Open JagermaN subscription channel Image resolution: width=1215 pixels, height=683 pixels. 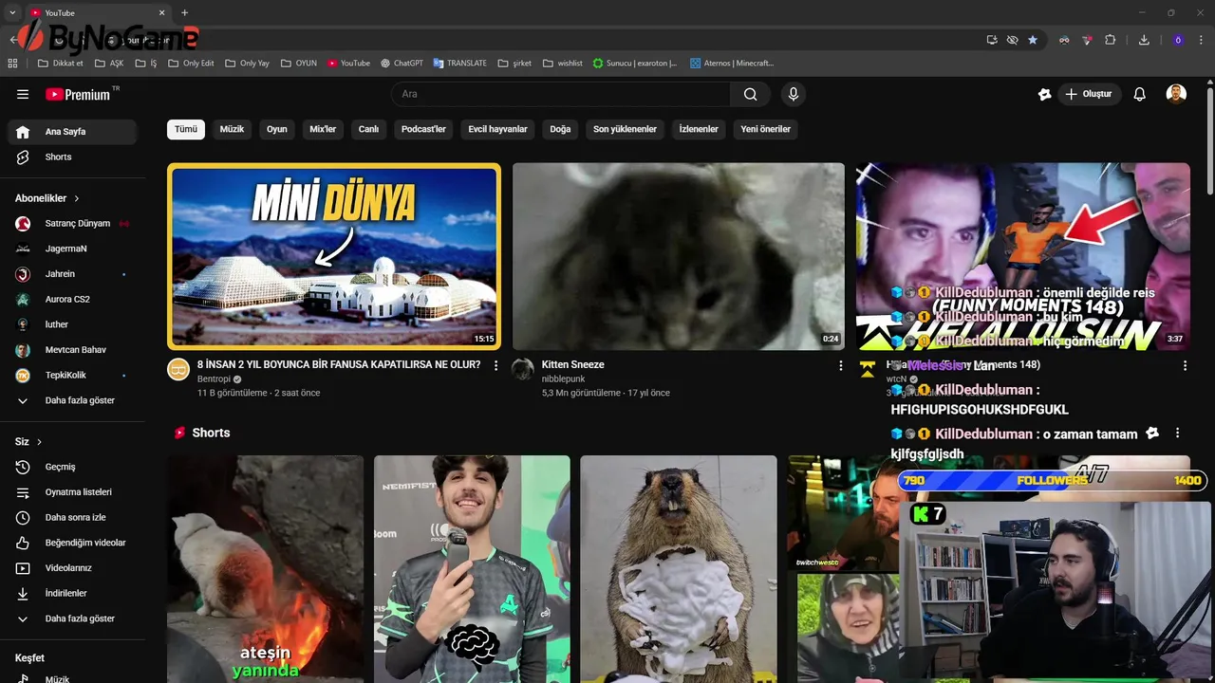(72, 249)
